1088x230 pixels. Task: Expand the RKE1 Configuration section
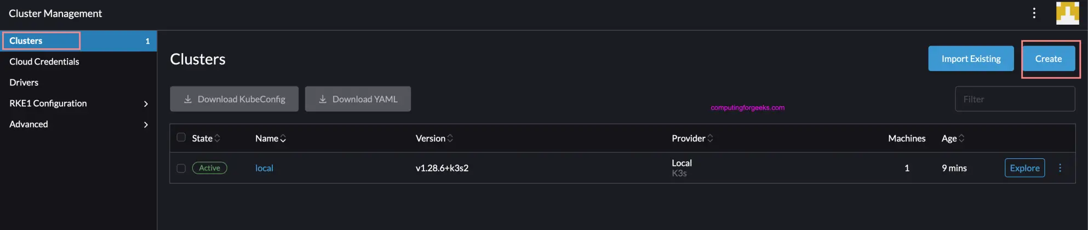click(145, 104)
